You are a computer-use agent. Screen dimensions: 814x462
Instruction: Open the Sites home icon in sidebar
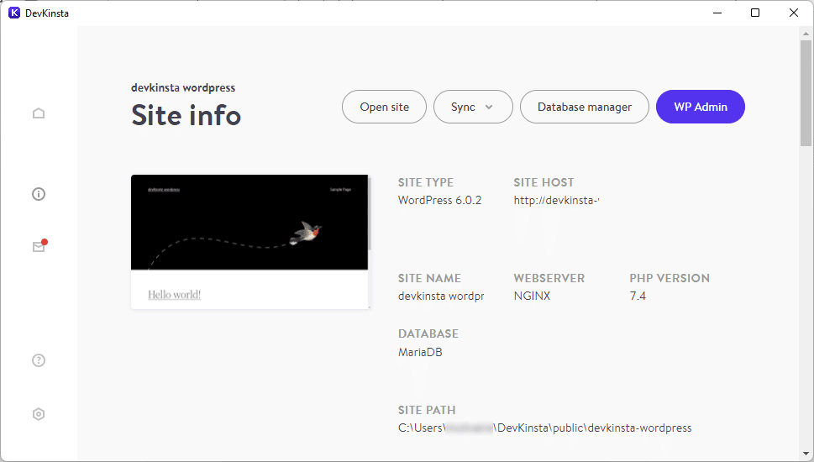[x=39, y=113]
